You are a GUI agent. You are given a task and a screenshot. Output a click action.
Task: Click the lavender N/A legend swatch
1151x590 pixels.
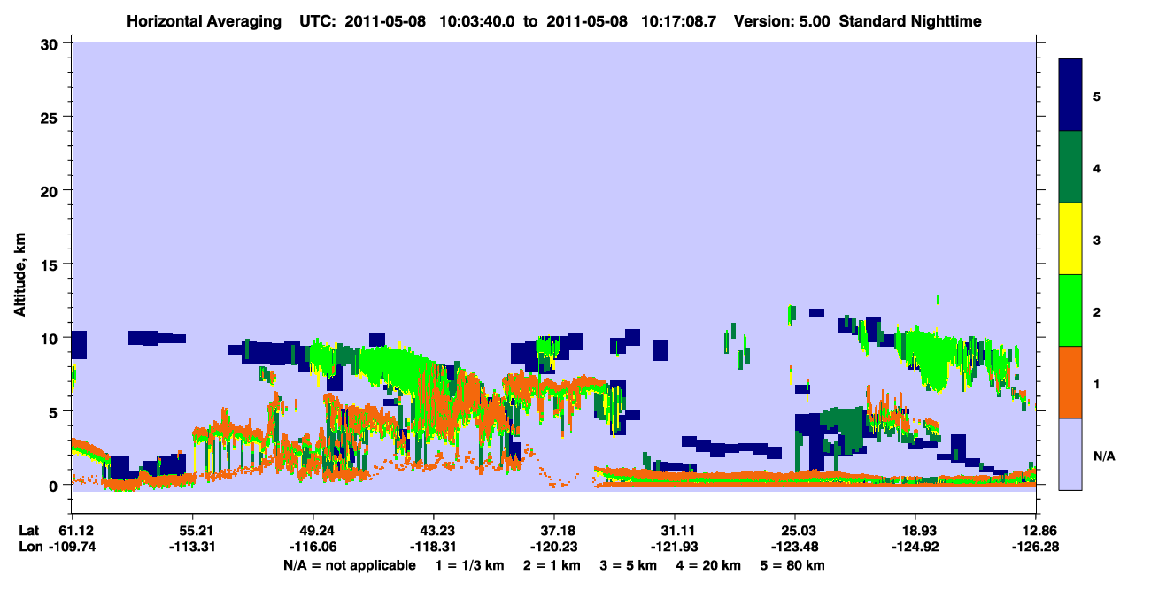[x=1070, y=453]
